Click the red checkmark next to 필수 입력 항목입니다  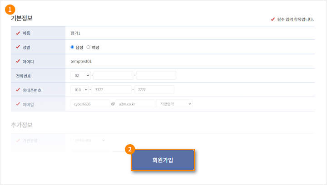tap(273, 19)
